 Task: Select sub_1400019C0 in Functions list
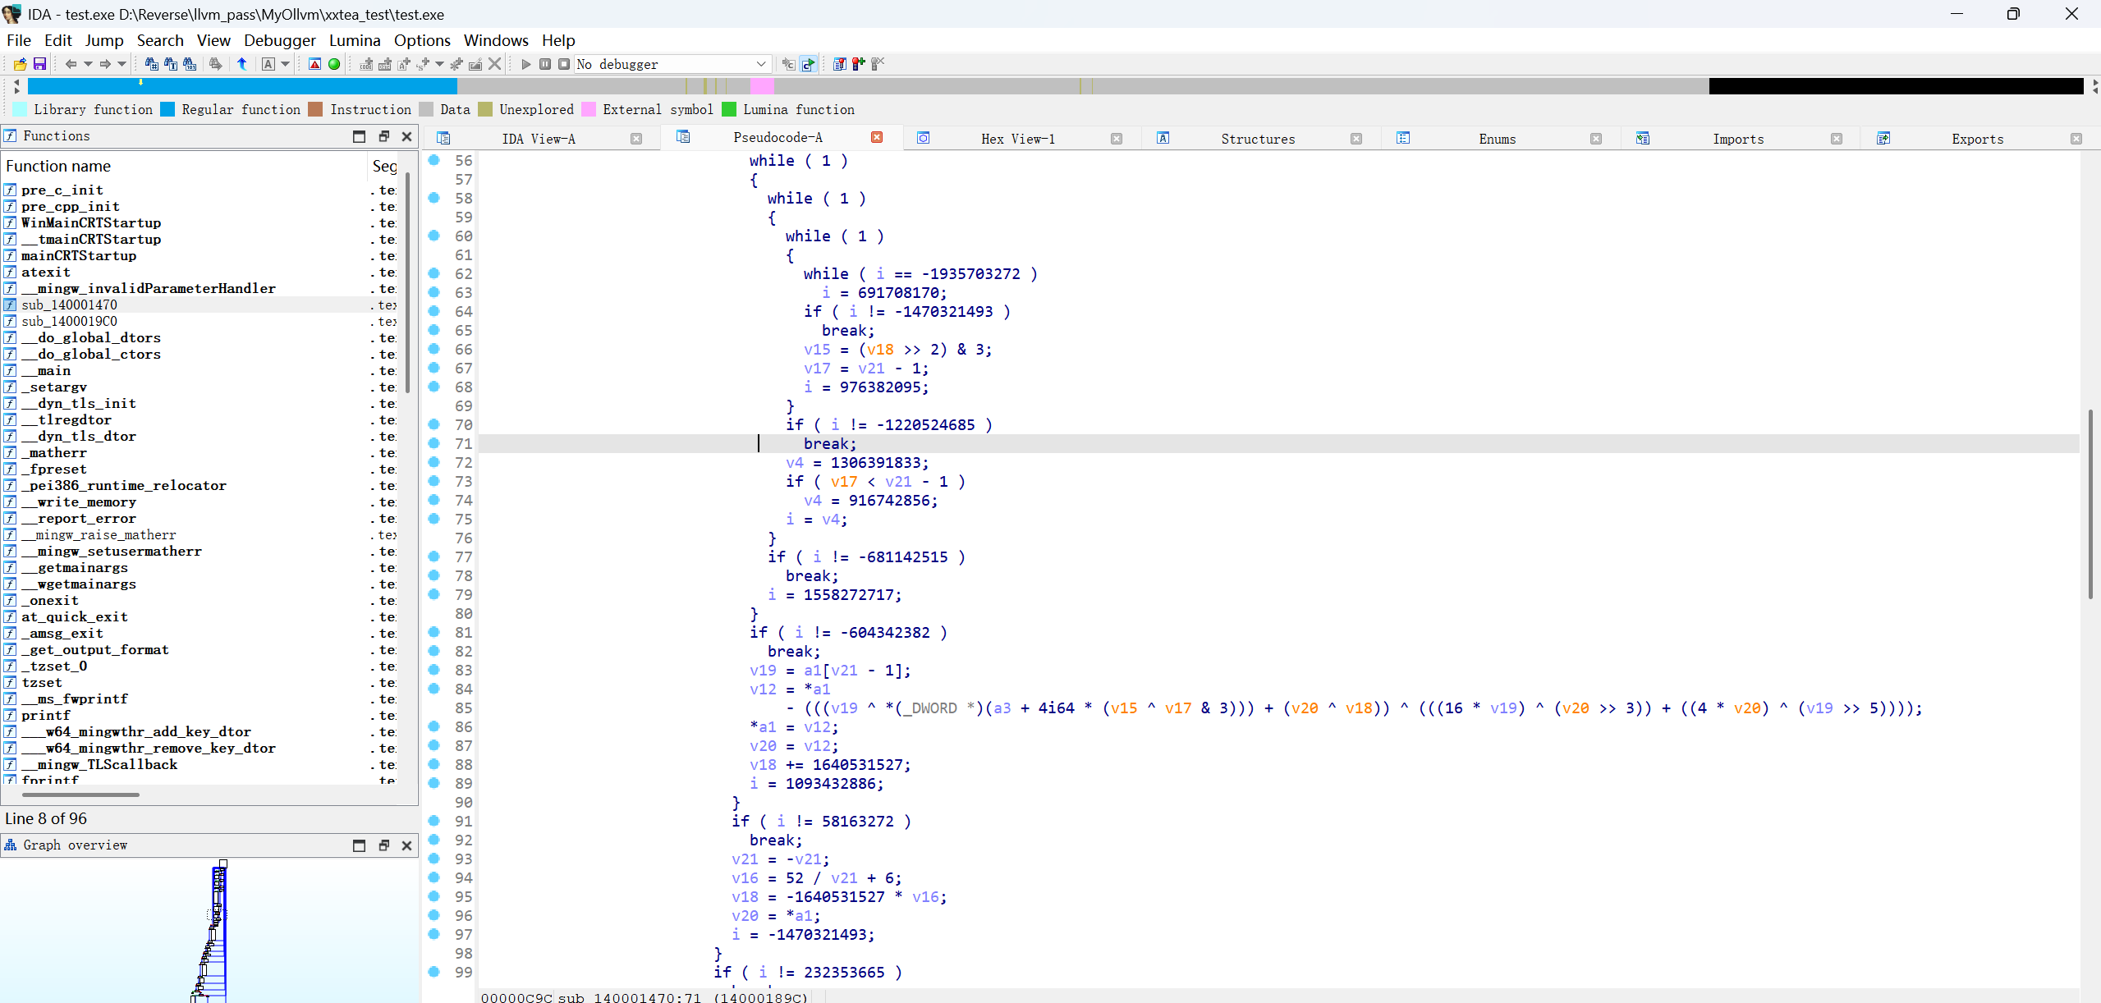pyautogui.click(x=69, y=321)
